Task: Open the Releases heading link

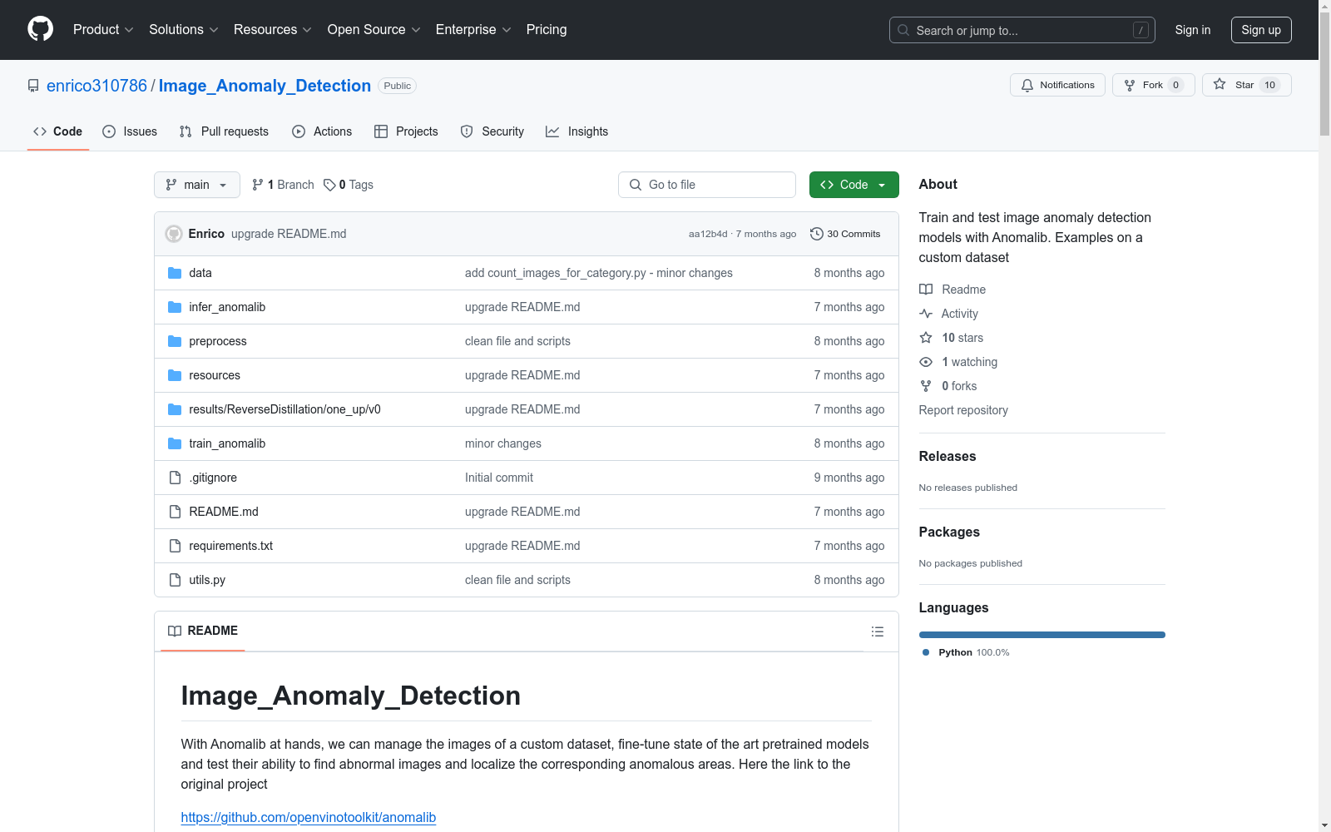Action: pos(948,456)
